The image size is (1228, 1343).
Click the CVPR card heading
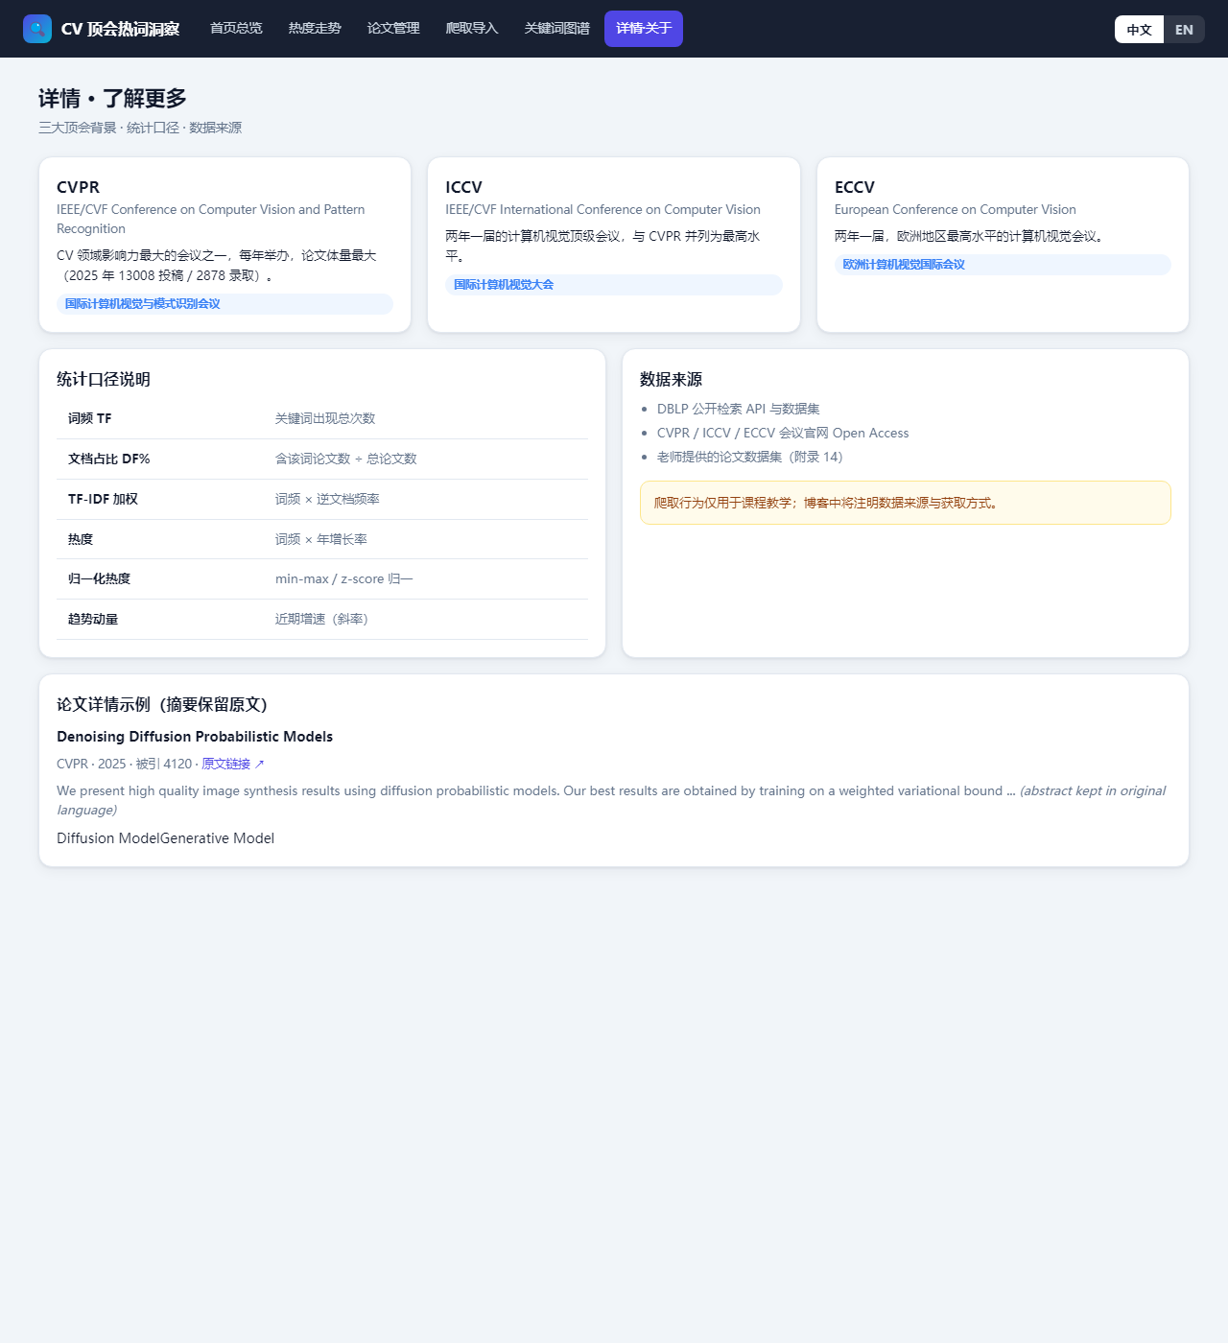78,187
